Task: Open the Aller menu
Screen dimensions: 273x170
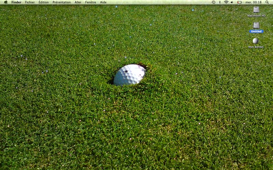Action: [78, 2]
